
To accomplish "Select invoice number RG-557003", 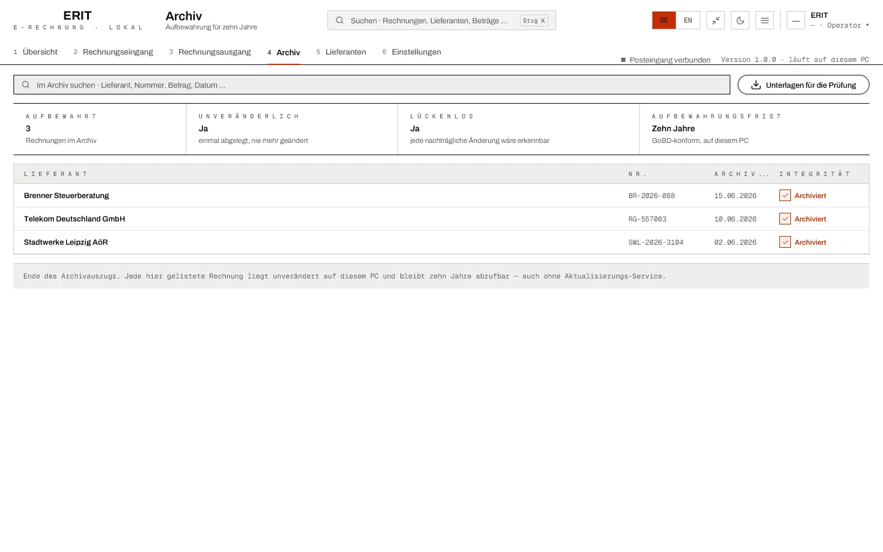I will coord(648,219).
